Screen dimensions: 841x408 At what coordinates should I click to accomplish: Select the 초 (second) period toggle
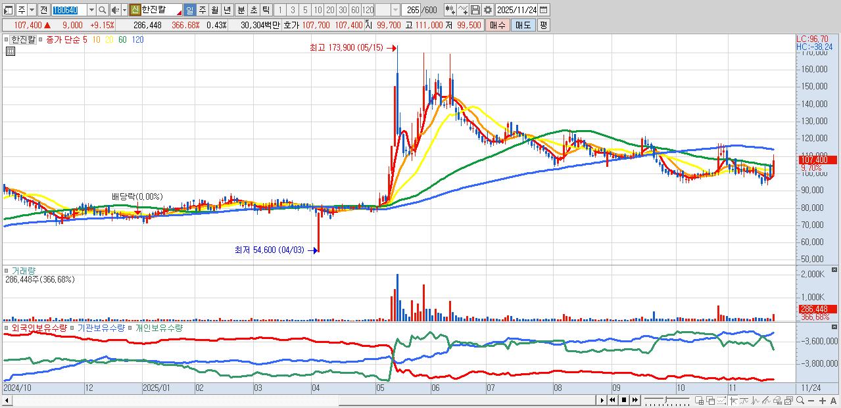tap(253, 10)
